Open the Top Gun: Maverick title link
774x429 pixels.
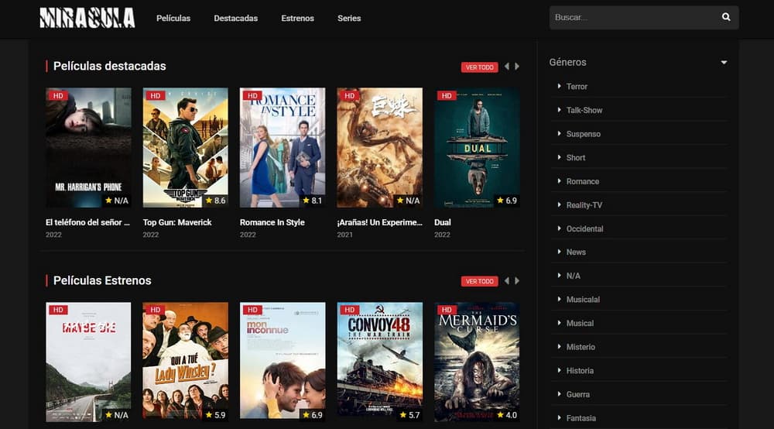(177, 223)
